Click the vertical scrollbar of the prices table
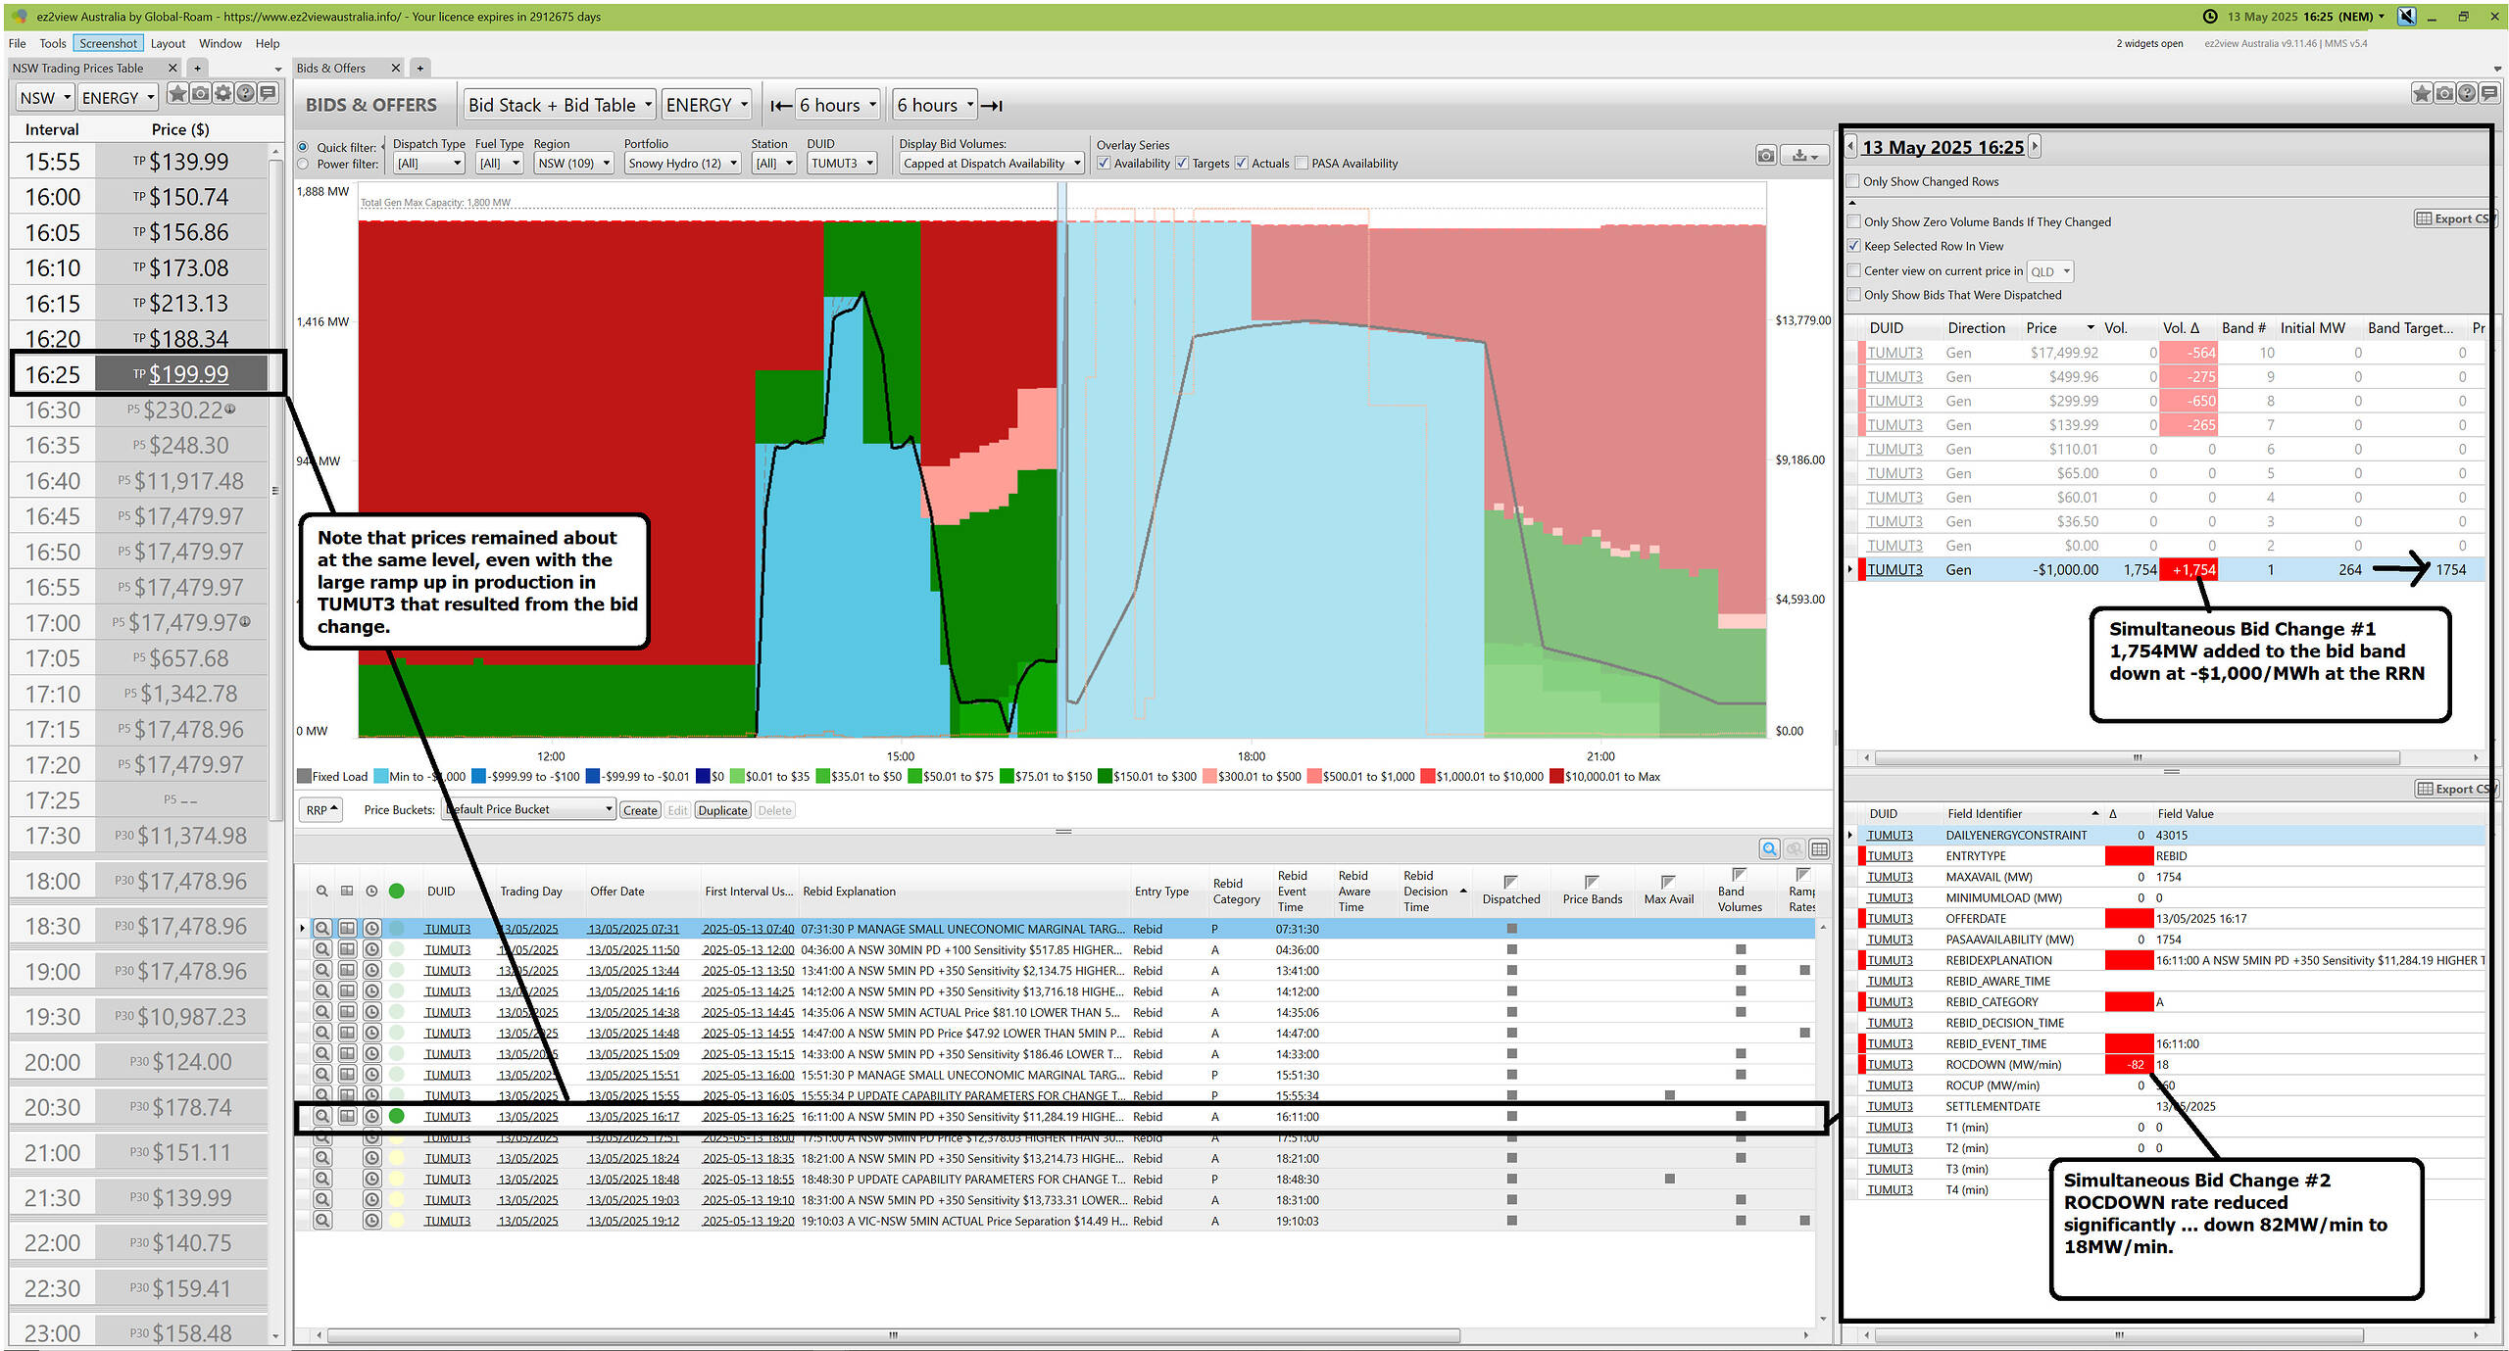 [275, 490]
